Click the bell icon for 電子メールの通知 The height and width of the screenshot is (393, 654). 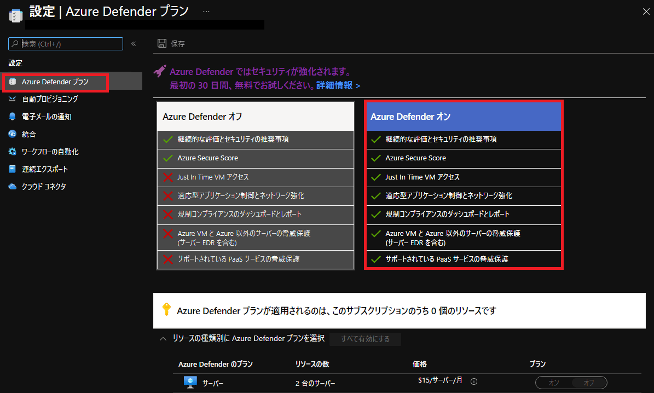click(x=13, y=117)
